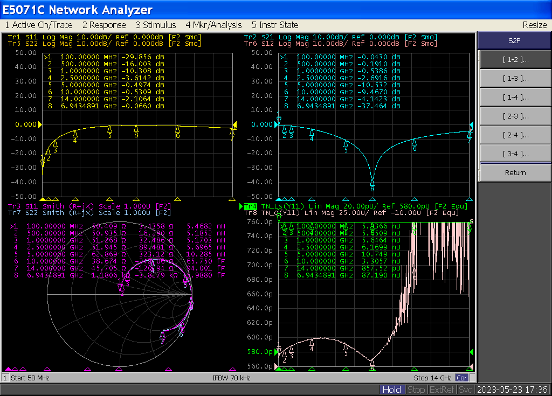Click the IFBW 70 kHz label

[231, 378]
